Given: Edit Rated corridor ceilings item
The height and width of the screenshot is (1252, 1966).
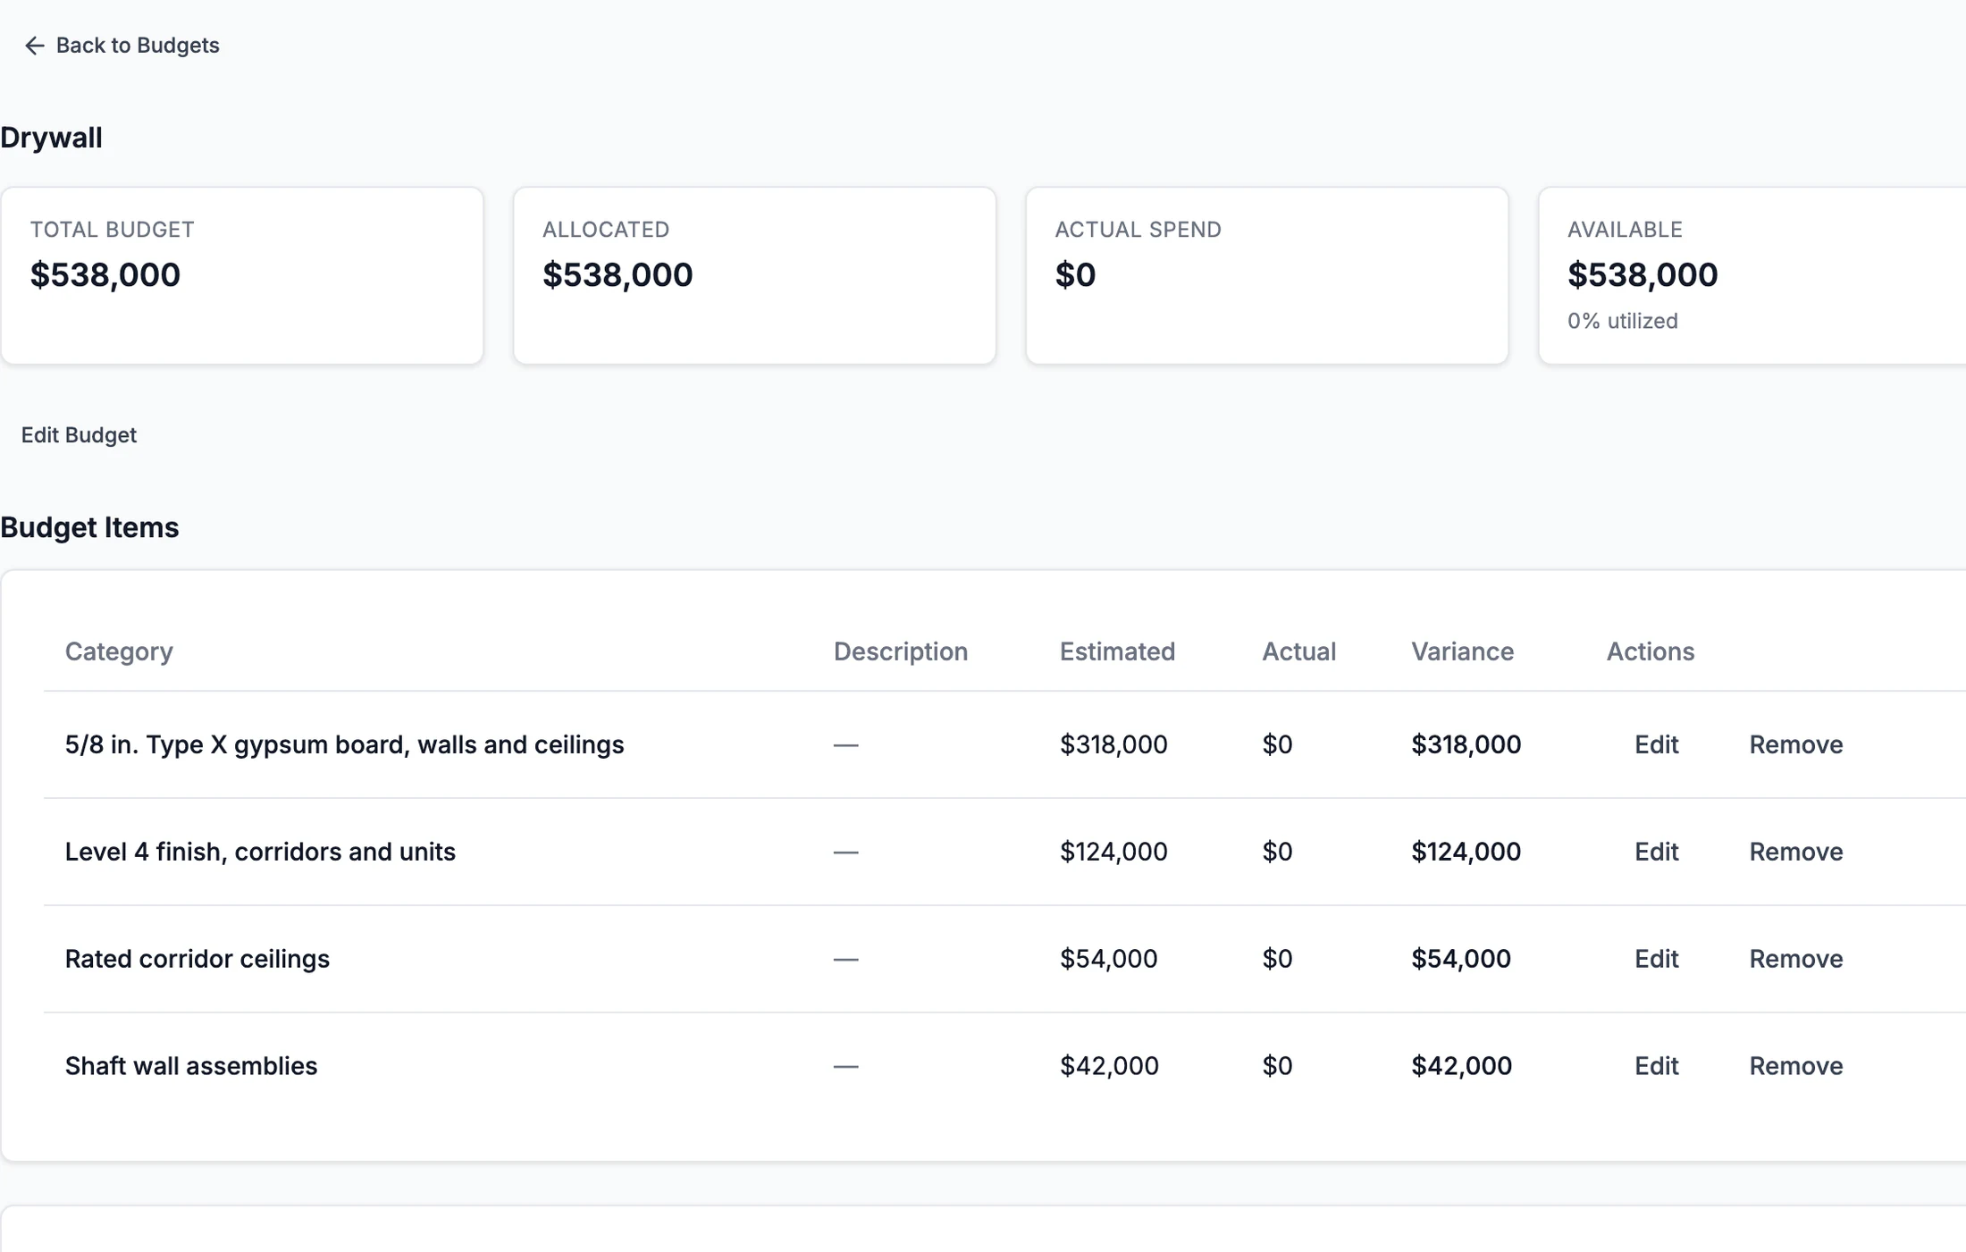Looking at the screenshot, I should click(x=1656, y=959).
